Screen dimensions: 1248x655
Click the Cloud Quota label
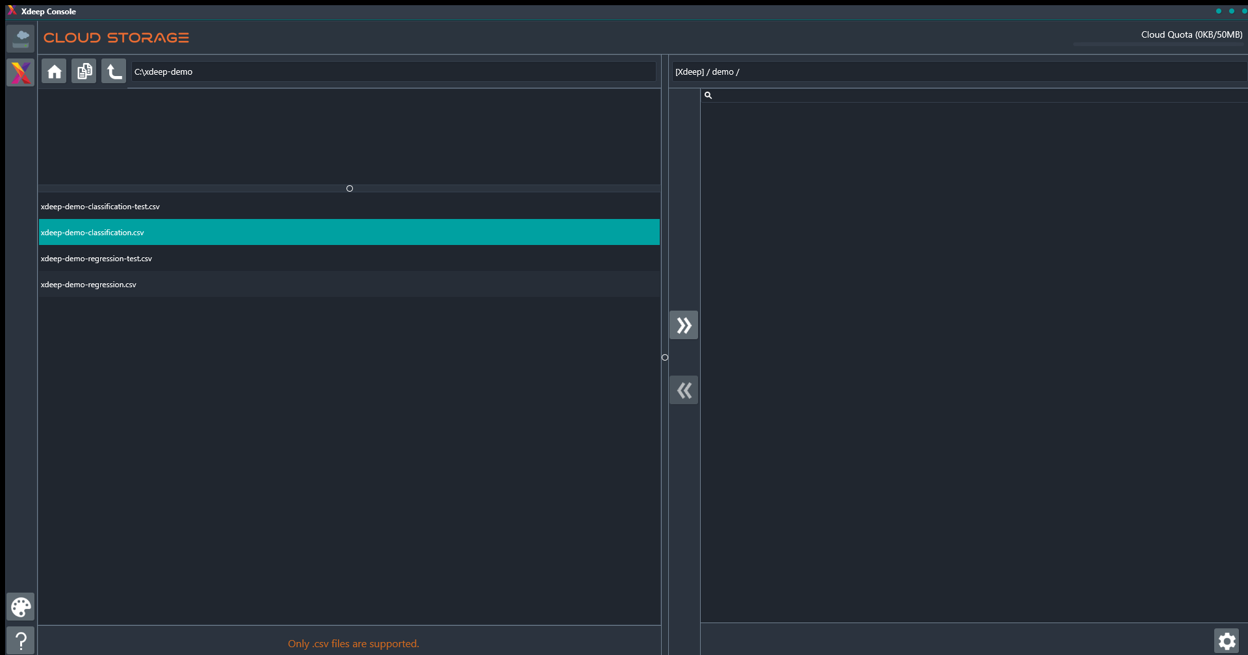point(1191,34)
